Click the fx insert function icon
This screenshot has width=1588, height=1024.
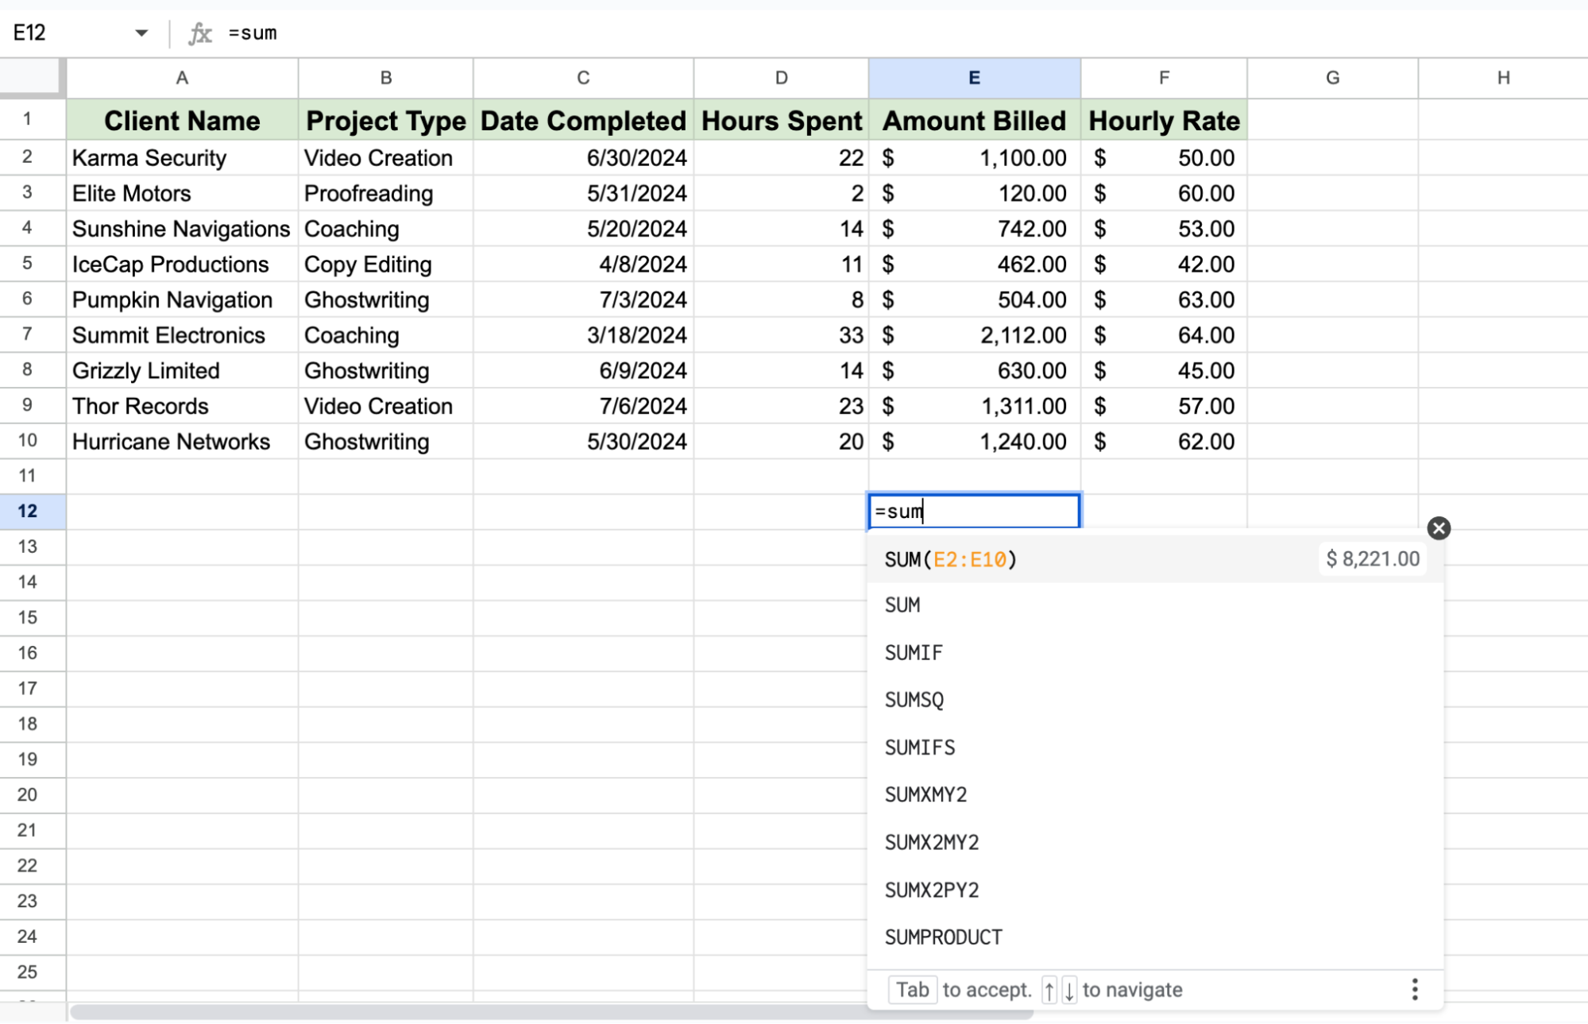(x=201, y=33)
